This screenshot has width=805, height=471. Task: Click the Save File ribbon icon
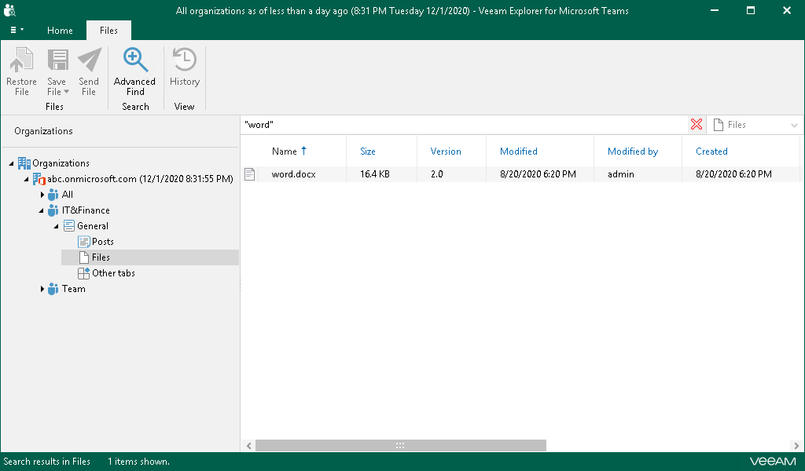(x=57, y=60)
